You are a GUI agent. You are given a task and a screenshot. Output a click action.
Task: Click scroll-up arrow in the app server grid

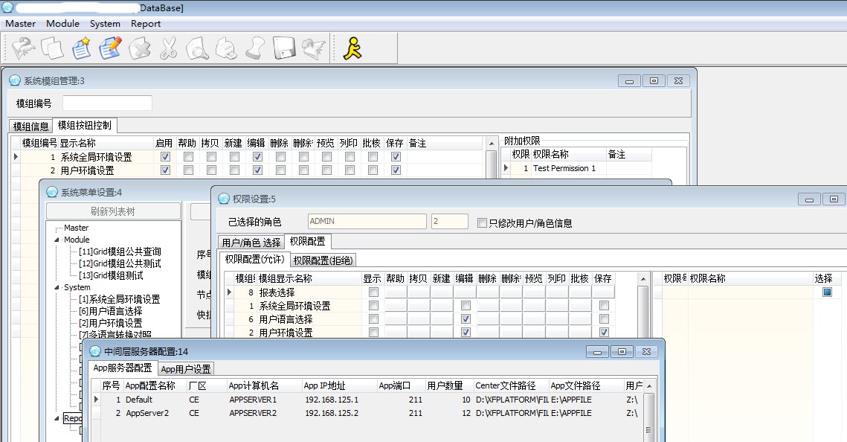click(x=648, y=385)
